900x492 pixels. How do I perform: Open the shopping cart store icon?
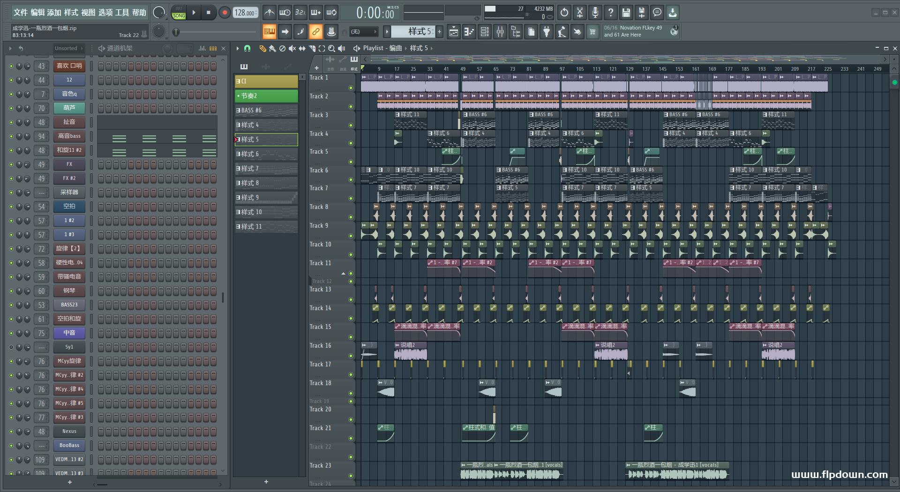pyautogui.click(x=592, y=32)
